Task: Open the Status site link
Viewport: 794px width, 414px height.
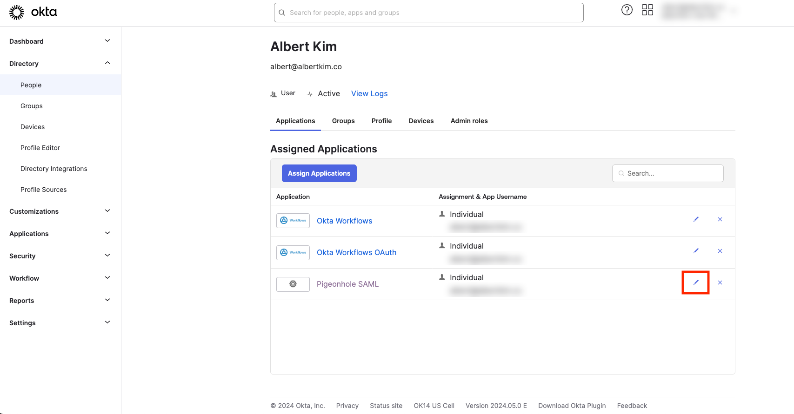Action: 386,406
